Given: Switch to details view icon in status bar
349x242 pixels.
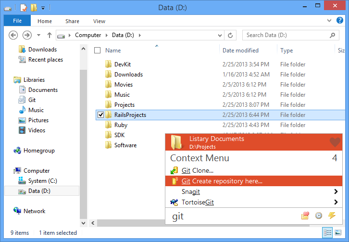Looking at the screenshot, I should click(x=327, y=233).
